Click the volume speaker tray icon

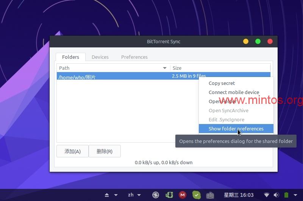276,195
